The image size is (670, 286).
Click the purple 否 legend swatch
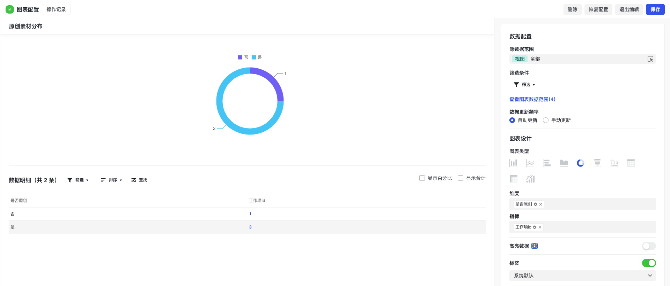pos(240,57)
